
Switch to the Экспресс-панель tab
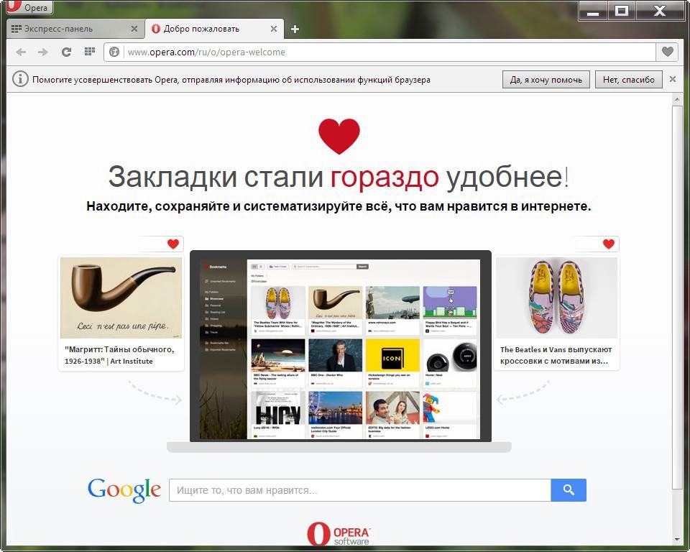pyautogui.click(x=75, y=29)
